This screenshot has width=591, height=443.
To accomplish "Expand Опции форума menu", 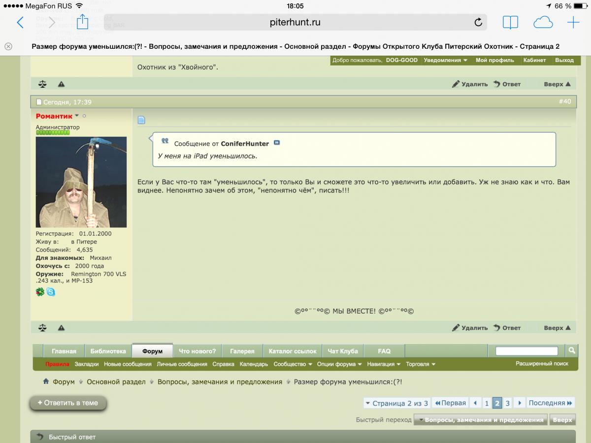I will click(339, 364).
